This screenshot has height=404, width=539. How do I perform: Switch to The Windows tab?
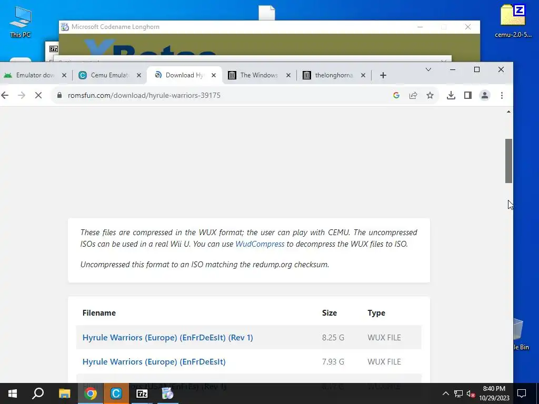click(259, 75)
